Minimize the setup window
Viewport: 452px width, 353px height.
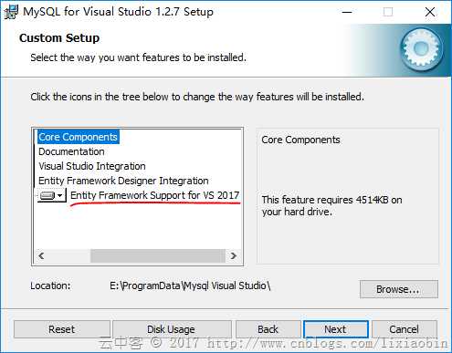point(347,12)
